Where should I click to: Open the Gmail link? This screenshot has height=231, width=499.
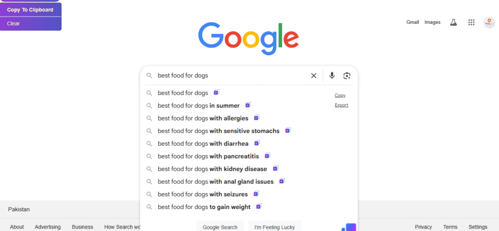[x=413, y=22]
